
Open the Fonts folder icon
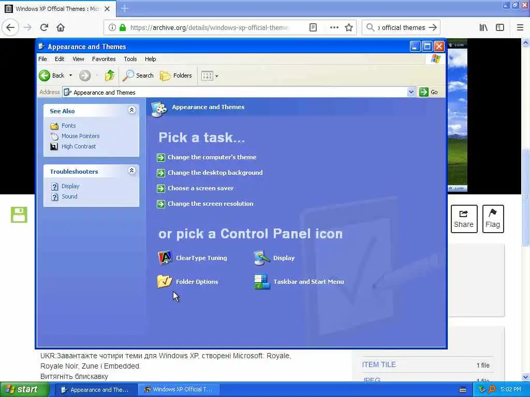pos(54,126)
